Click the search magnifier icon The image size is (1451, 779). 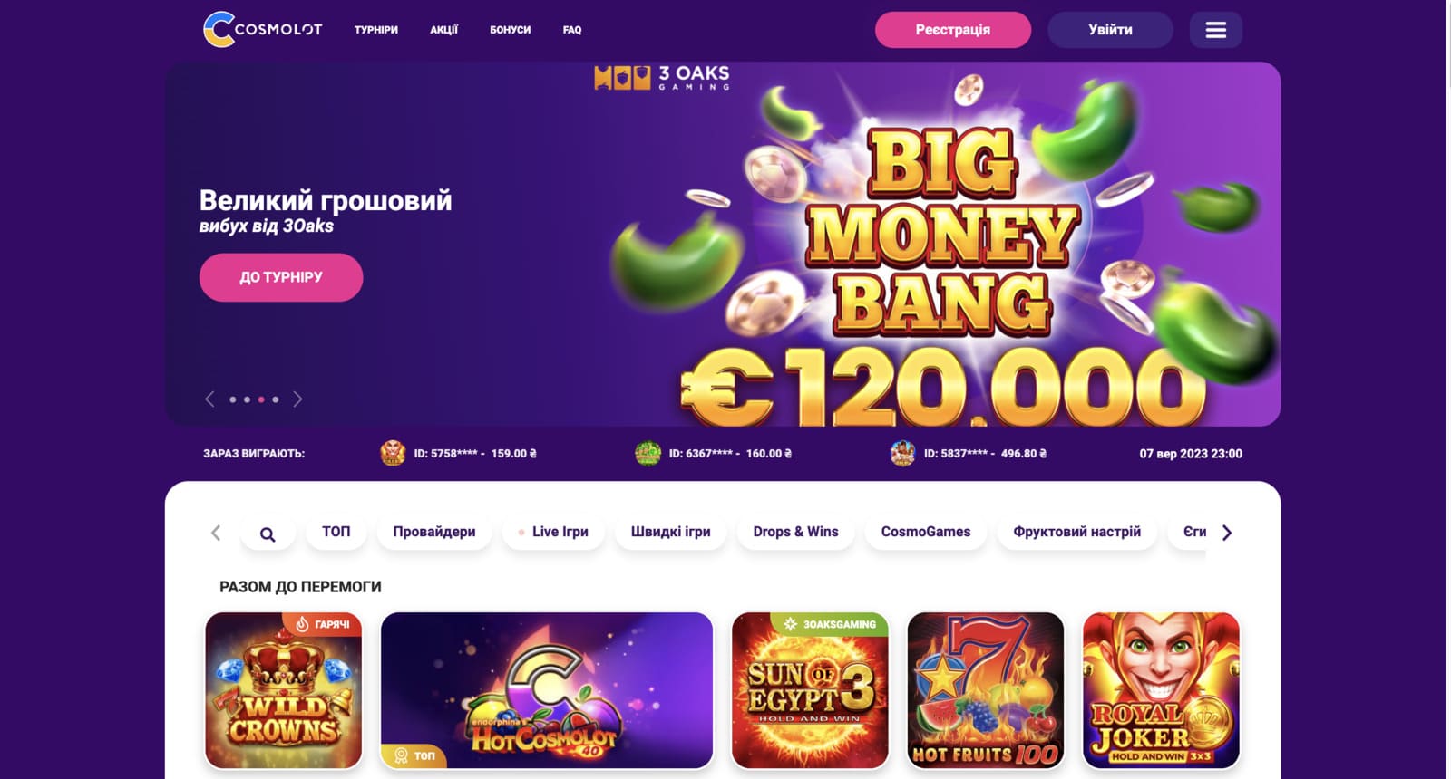coord(268,534)
